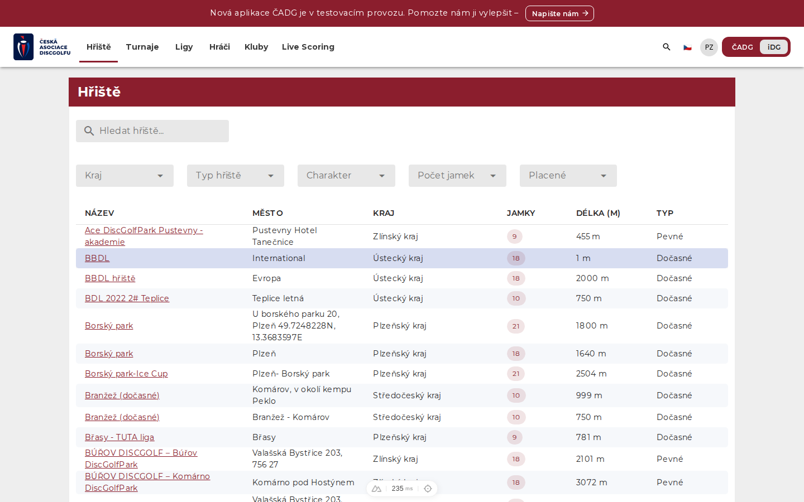Open Live Scoring menu item
Image resolution: width=804 pixels, height=502 pixels.
(308, 47)
